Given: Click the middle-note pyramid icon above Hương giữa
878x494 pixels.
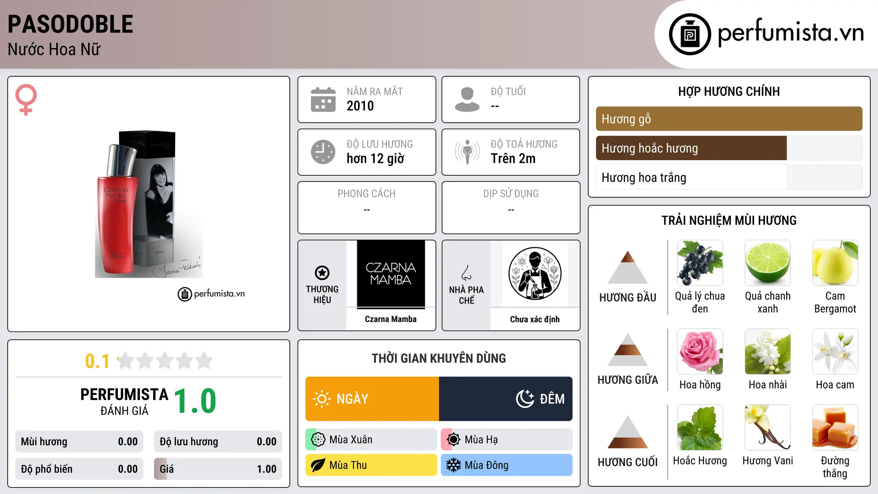Looking at the screenshot, I should click(628, 349).
